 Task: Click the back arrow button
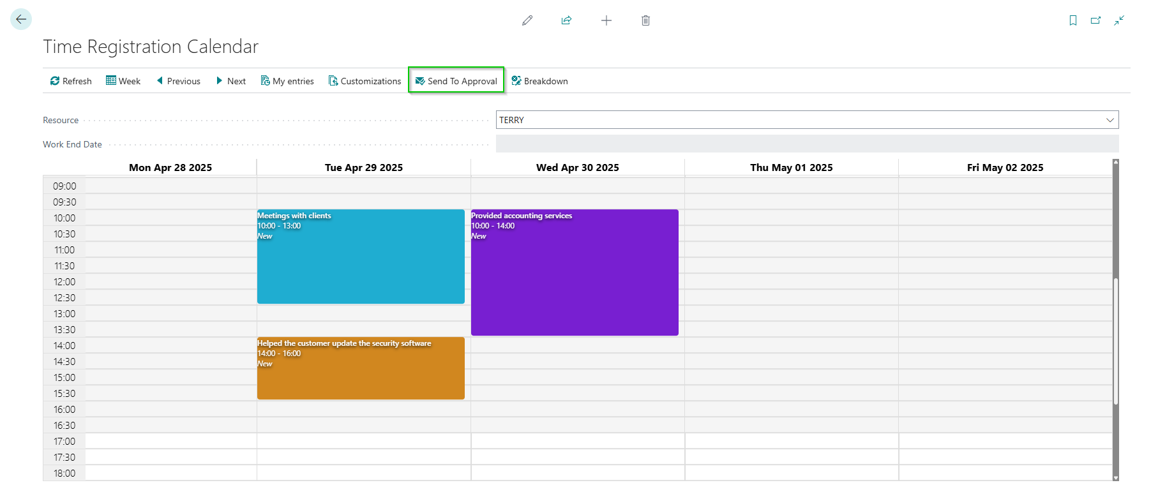point(21,19)
